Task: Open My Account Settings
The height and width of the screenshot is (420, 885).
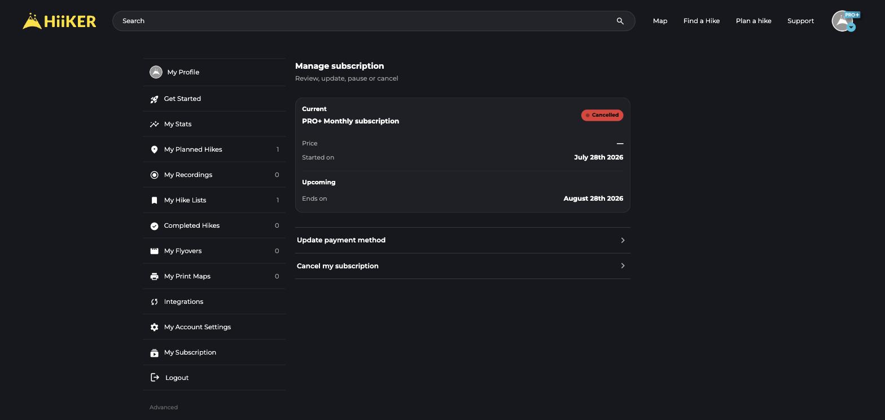Action: [x=214, y=327]
